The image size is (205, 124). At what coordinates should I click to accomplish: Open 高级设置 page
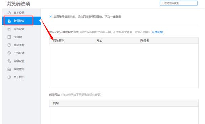tap(21, 61)
